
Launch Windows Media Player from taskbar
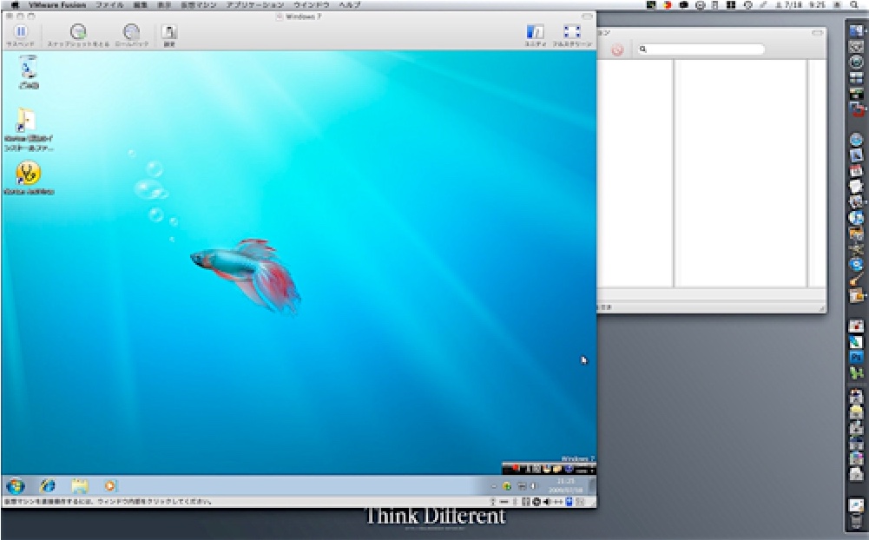(109, 486)
